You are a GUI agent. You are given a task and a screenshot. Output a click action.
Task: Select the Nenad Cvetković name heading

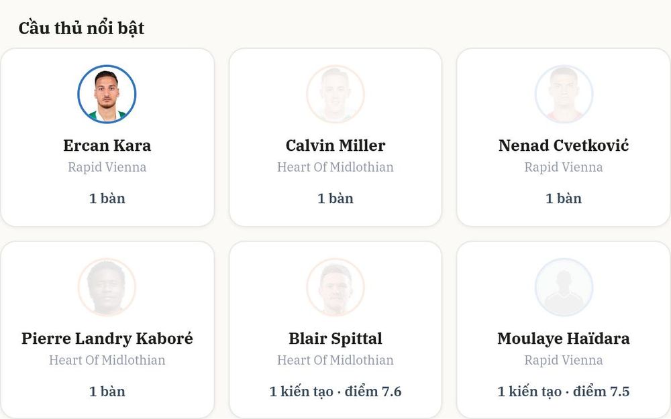pos(564,145)
